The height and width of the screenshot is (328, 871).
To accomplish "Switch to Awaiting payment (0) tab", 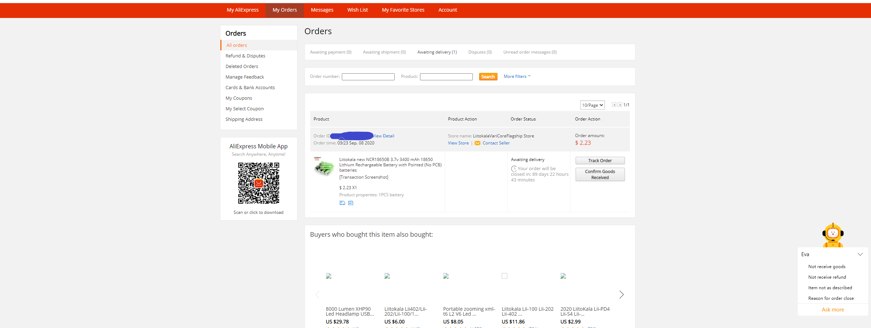I will 331,52.
